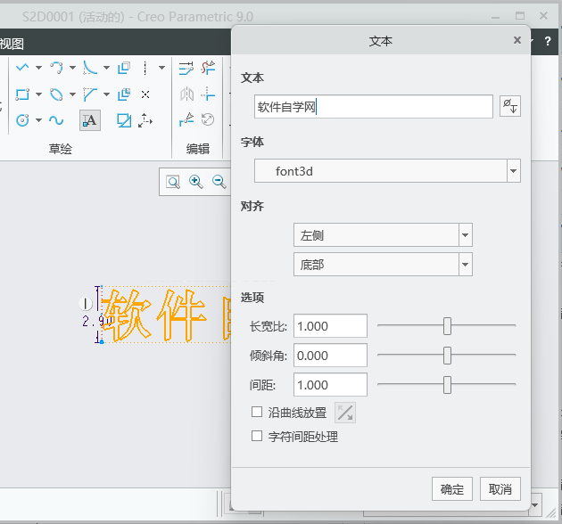This screenshot has width=562, height=524.
Task: Click the 草绘 group label
Action: [61, 149]
